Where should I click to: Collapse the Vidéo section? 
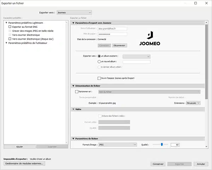pos(73,109)
